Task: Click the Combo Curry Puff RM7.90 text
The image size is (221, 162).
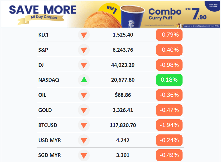Action: click(177, 14)
